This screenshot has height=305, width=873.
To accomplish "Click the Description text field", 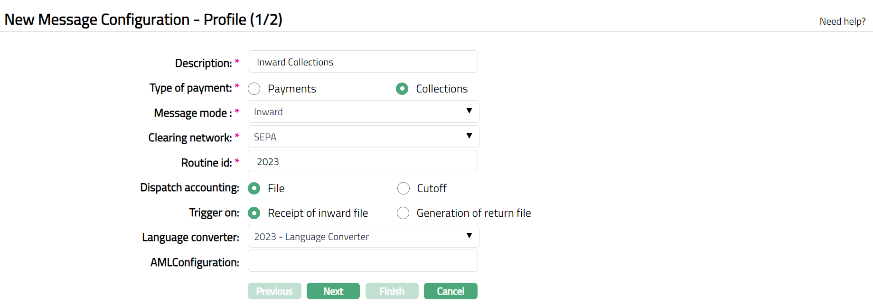I will 362,62.
